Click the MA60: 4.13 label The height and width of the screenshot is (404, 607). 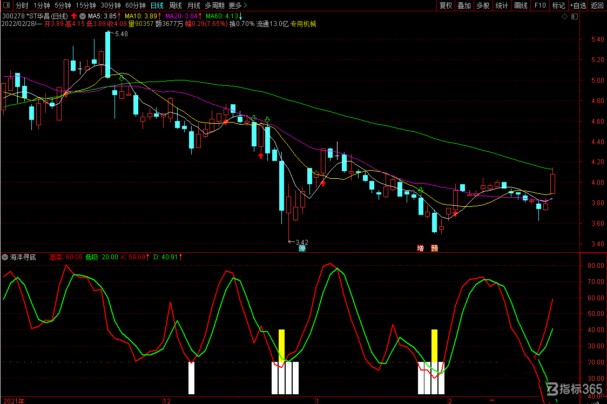point(222,16)
